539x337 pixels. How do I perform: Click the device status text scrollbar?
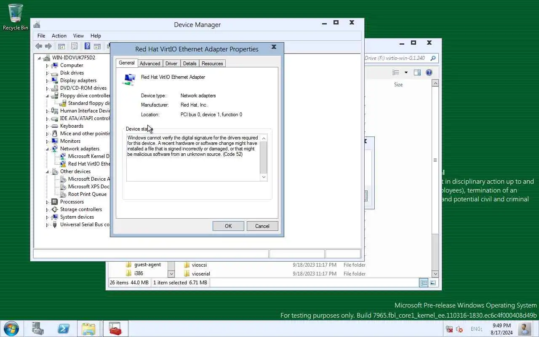[264, 158]
